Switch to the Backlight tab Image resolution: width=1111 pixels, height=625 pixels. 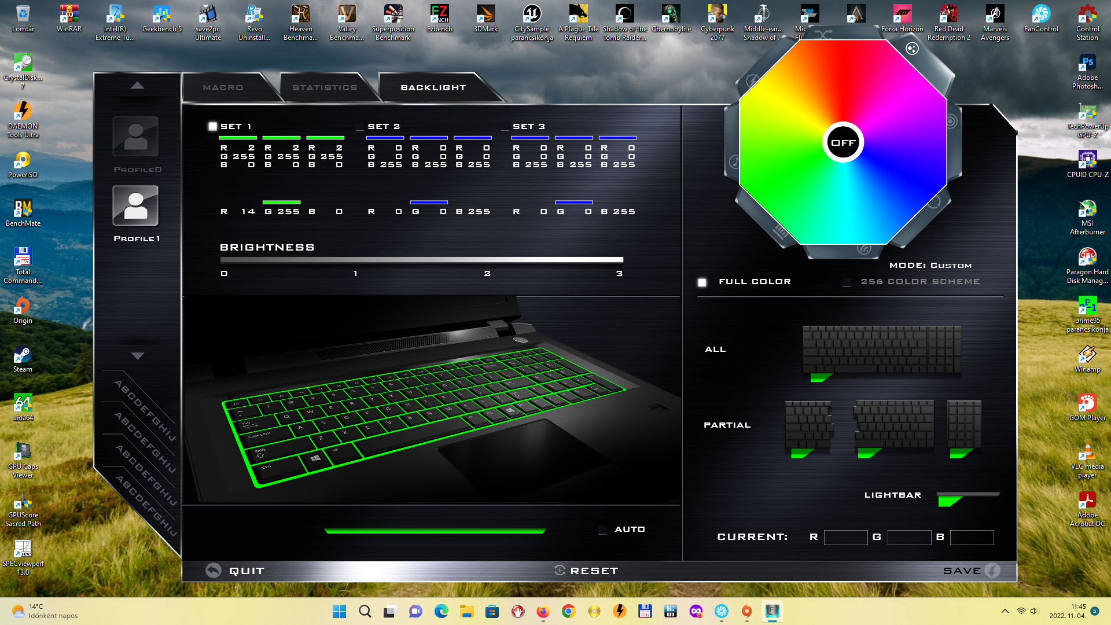pyautogui.click(x=433, y=87)
